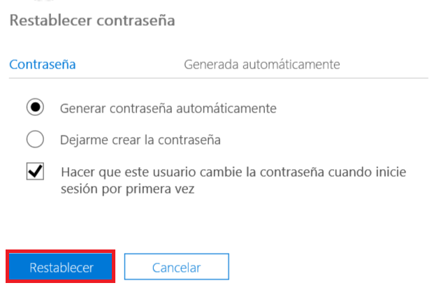Confirm the reset with the red-outlined blue button
This screenshot has height=290, width=432.
click(61, 267)
